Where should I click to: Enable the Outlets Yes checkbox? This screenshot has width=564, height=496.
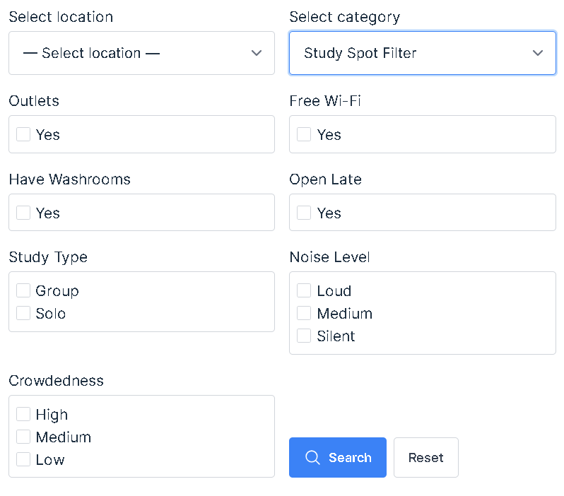coord(23,134)
